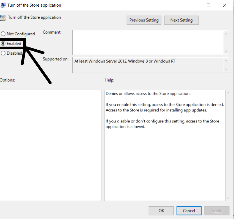Click the 'Comment:' label
The height and width of the screenshot is (219, 234).
[x=52, y=32]
